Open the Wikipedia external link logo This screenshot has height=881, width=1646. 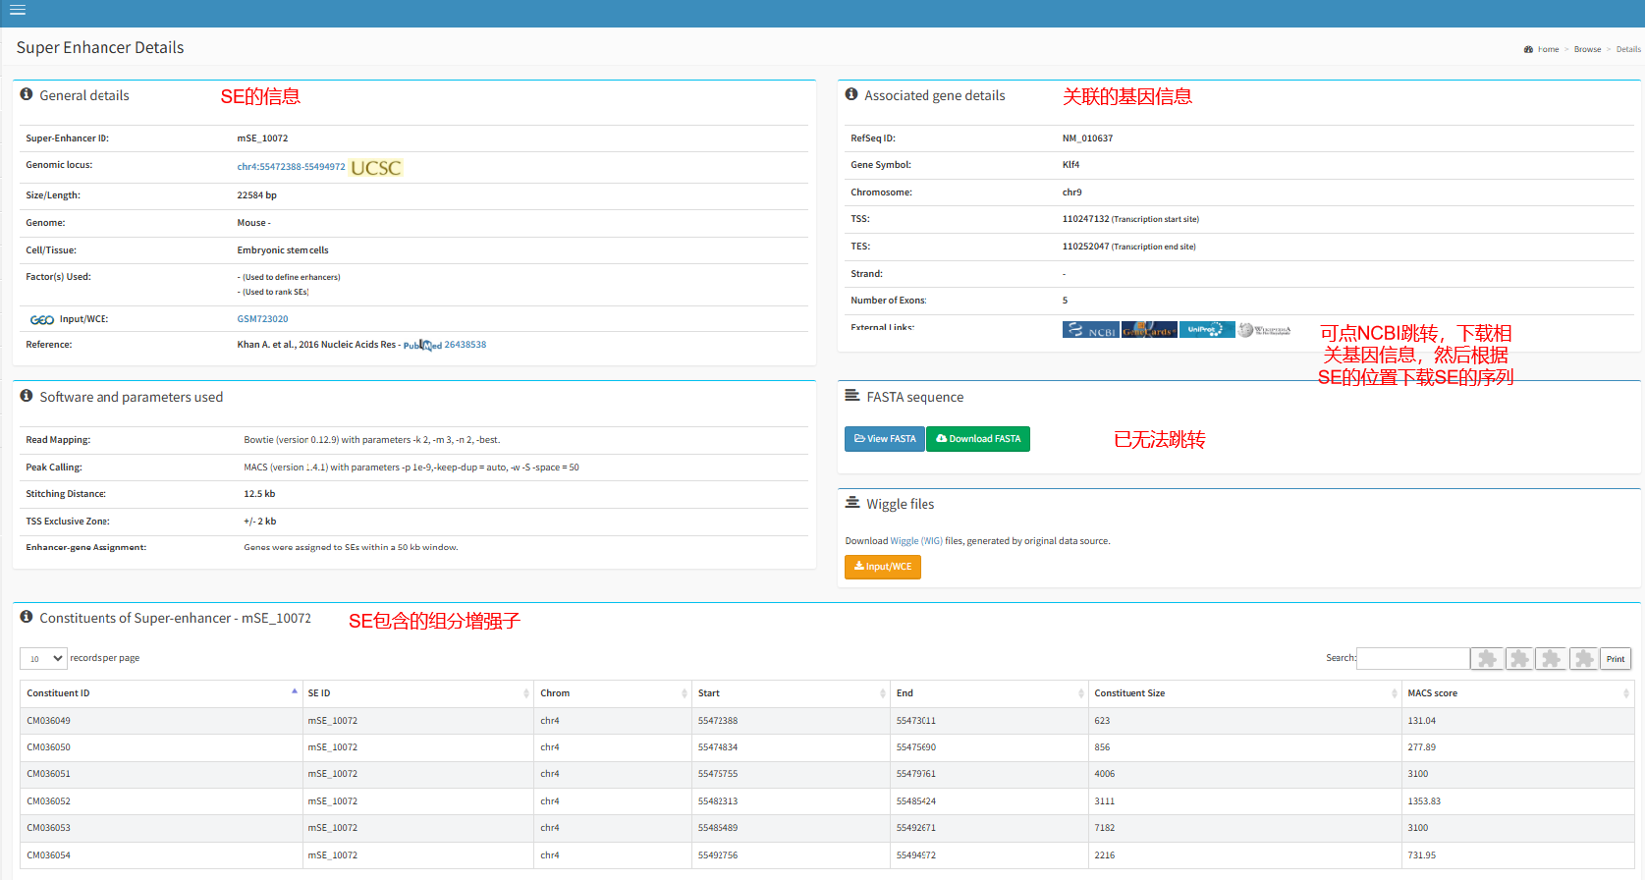[x=1265, y=330]
